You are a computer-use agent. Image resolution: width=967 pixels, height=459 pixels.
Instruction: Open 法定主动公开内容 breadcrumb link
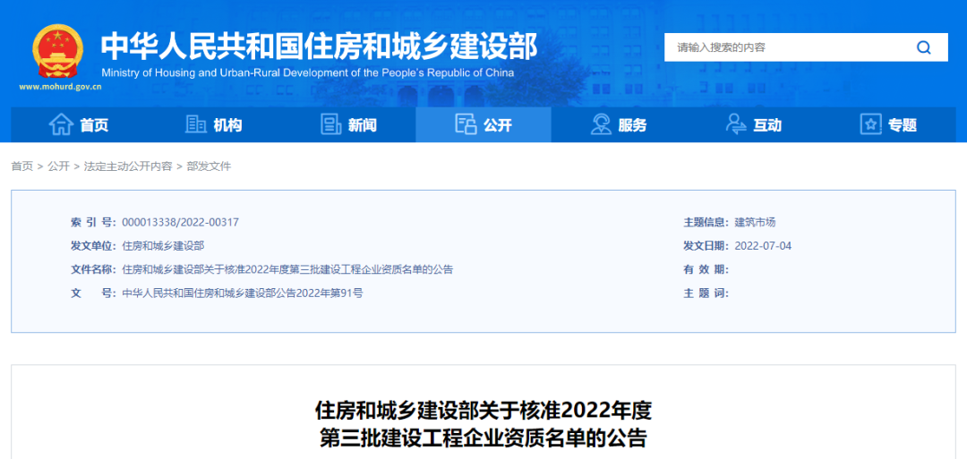[x=127, y=166]
